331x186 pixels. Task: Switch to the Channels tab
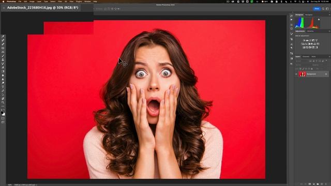(x=306, y=56)
